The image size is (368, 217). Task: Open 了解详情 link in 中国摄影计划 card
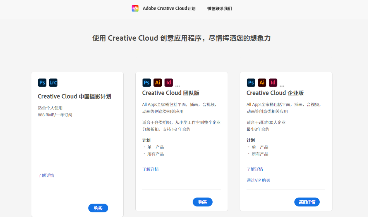(x=46, y=175)
